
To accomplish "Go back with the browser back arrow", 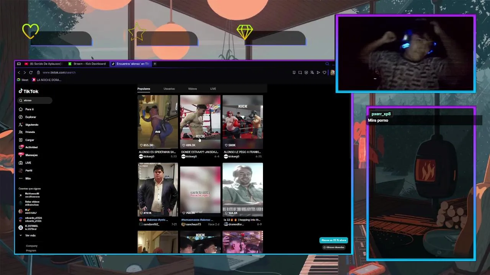I will 19,73.
